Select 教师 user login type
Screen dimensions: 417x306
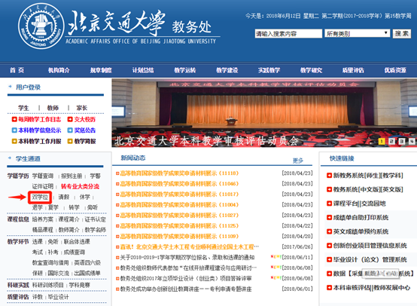coord(53,108)
